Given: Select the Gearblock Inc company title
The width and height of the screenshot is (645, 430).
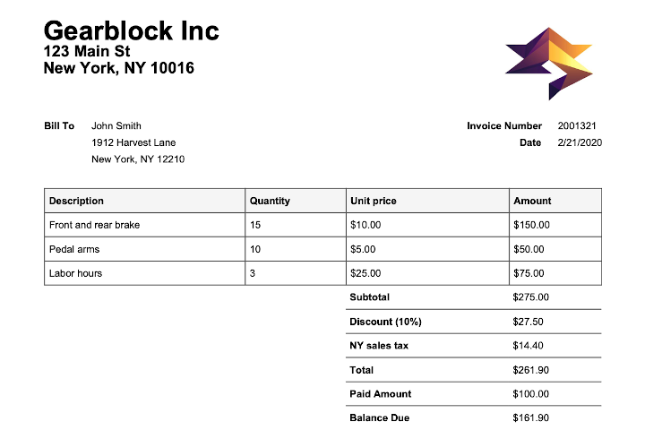Looking at the screenshot, I should 131,30.
